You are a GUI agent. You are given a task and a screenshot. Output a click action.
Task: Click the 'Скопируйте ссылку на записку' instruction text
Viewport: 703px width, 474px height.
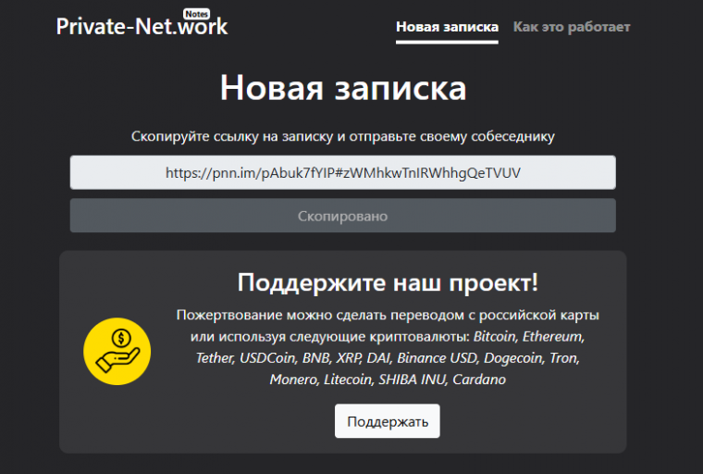(233, 136)
